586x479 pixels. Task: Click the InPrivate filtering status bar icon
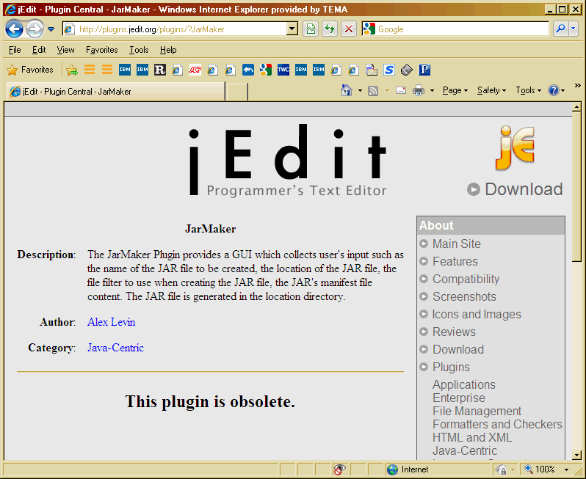339,469
